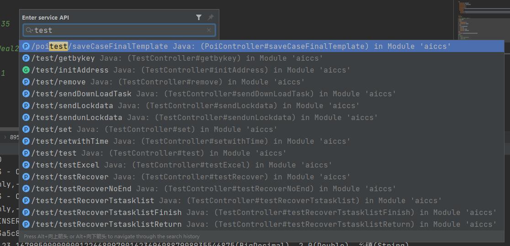This screenshot has height=246, width=510.
Task: Click the POST icon of /test/testRecoverTstasklistFinish
Action: 26,212
